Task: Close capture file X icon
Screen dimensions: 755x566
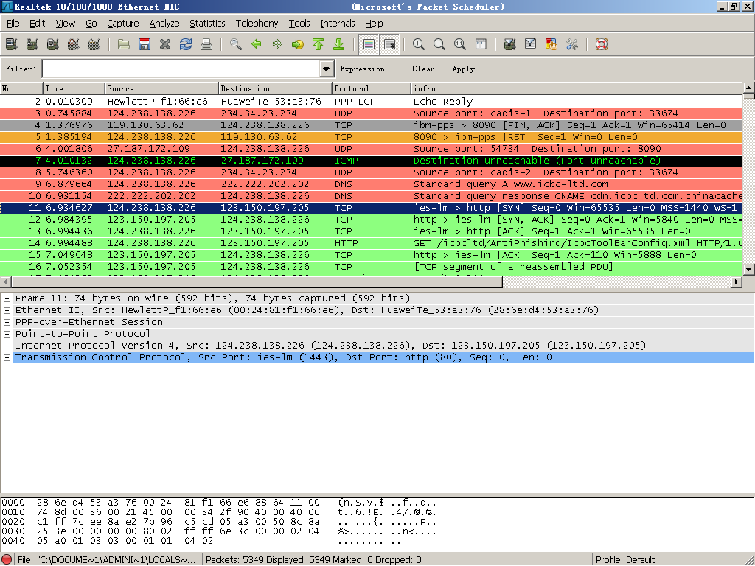Action: point(165,44)
